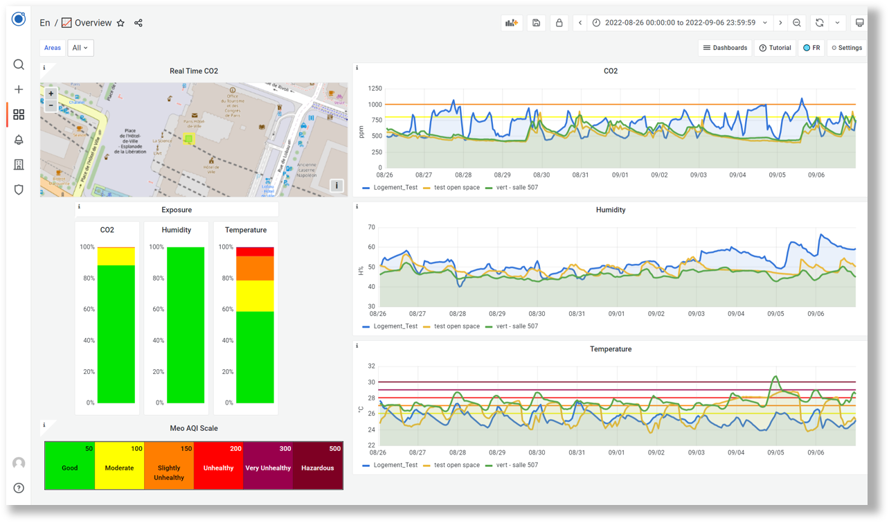Open the search sidebar icon
This screenshot has height=523, width=889.
[x=19, y=64]
